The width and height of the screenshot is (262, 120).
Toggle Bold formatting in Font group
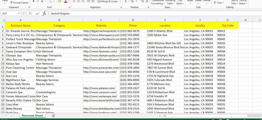pyautogui.click(x=34, y=1)
